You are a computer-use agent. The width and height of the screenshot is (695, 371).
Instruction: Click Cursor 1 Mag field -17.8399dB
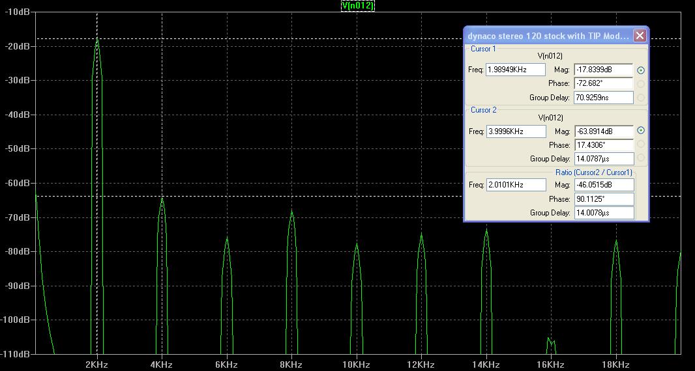(x=604, y=70)
